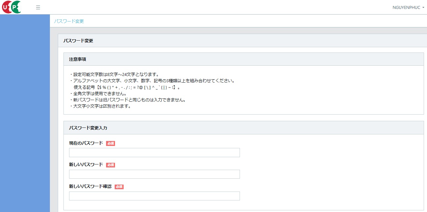427x212 pixels.
Task: Collapse the navigation sidebar via the 三 icon
Action: pos(38,7)
